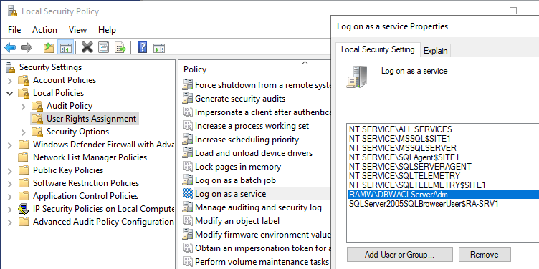Screen dimensions: 539x269
Task: Select NT SERVICE\SQLSERVERAGENT entry
Action: pyautogui.click(x=410, y=167)
